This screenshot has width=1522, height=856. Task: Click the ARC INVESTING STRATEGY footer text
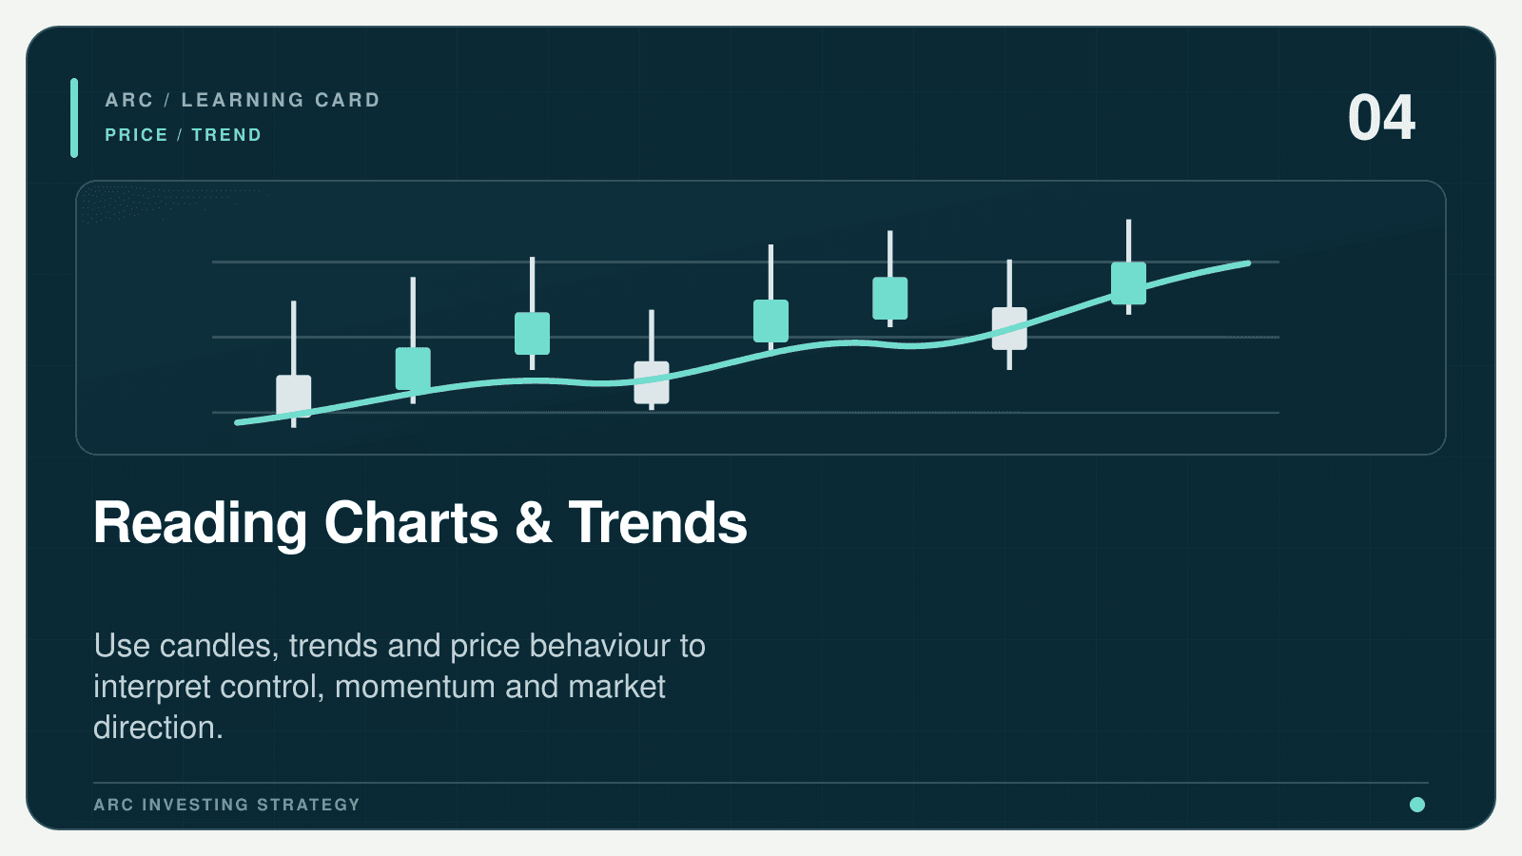227,805
